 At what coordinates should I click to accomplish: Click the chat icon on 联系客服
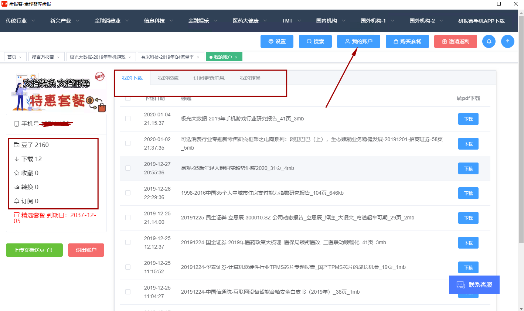tap(461, 285)
